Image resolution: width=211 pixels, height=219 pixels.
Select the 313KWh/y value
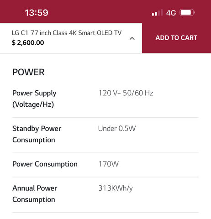coord(116,188)
